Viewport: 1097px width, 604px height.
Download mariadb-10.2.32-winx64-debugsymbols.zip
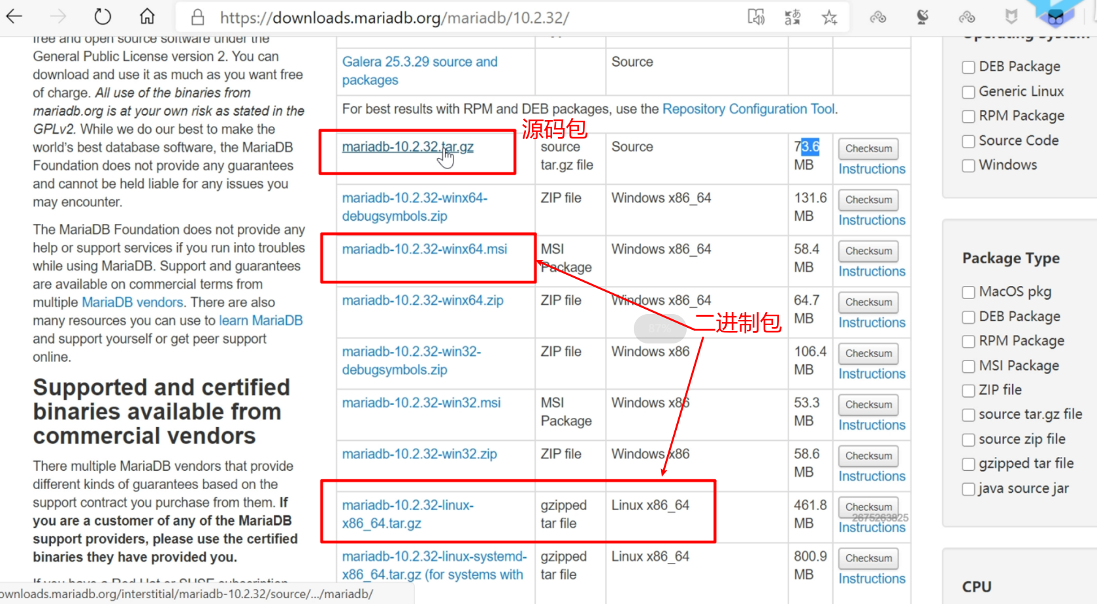point(414,207)
